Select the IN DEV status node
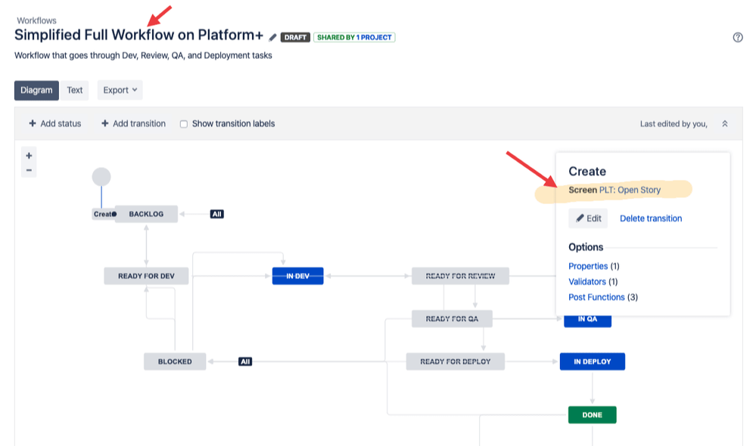The image size is (756, 446). pyautogui.click(x=298, y=276)
